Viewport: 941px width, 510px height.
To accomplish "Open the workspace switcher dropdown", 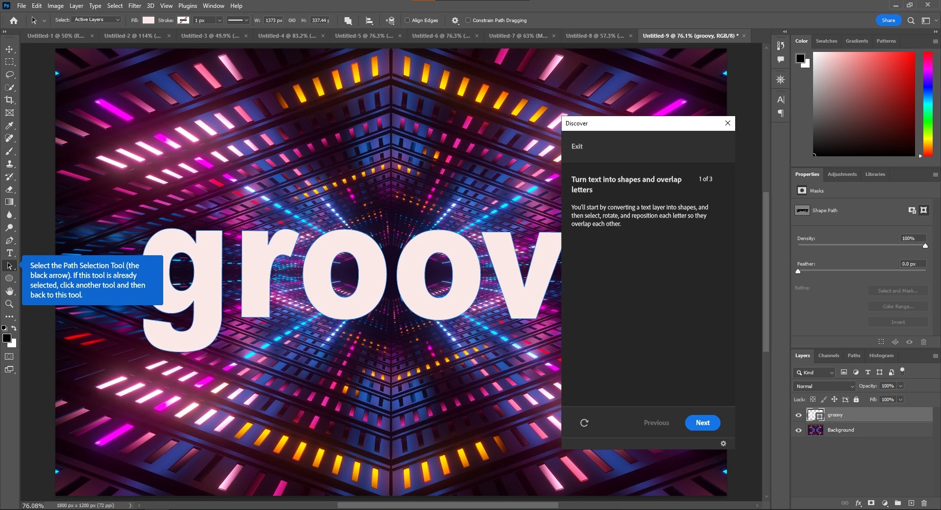I will (x=928, y=21).
